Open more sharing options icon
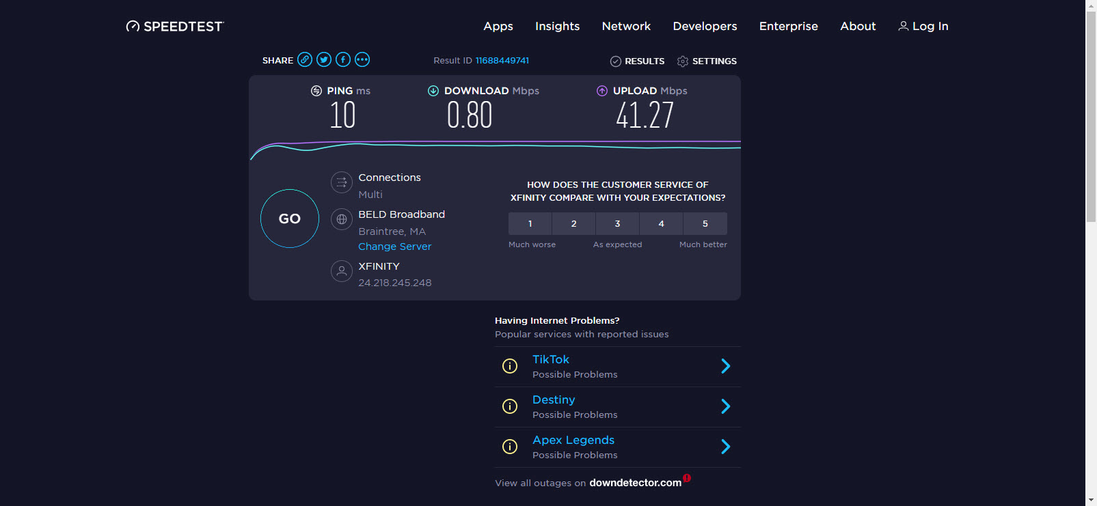This screenshot has width=1097, height=506. (x=362, y=59)
